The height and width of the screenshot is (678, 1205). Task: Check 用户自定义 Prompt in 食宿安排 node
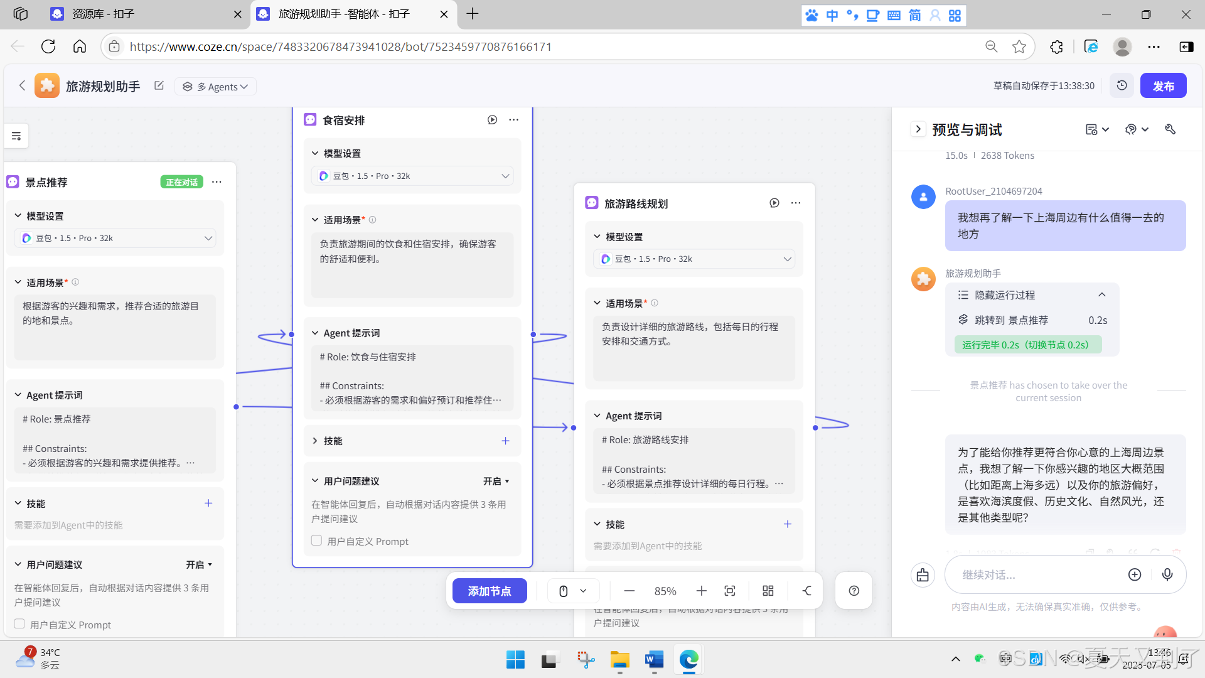(x=317, y=541)
